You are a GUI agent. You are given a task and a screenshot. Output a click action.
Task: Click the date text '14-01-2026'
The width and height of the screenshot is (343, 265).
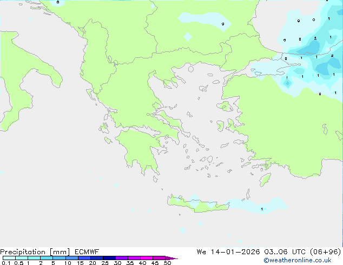coord(235,252)
